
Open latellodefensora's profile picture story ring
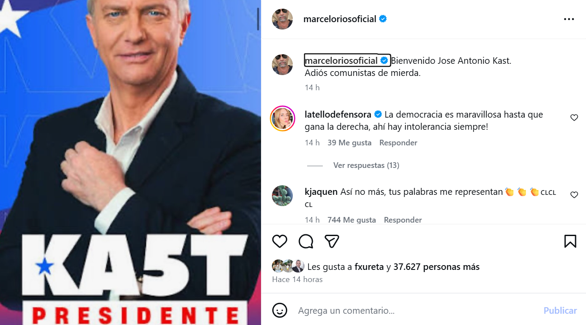(282, 118)
